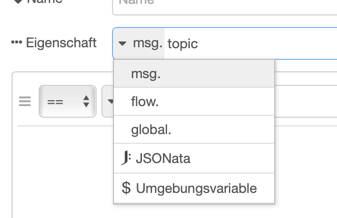337x218 pixels.
Task: Click the empty rule list area below
Action: [x=63, y=174]
